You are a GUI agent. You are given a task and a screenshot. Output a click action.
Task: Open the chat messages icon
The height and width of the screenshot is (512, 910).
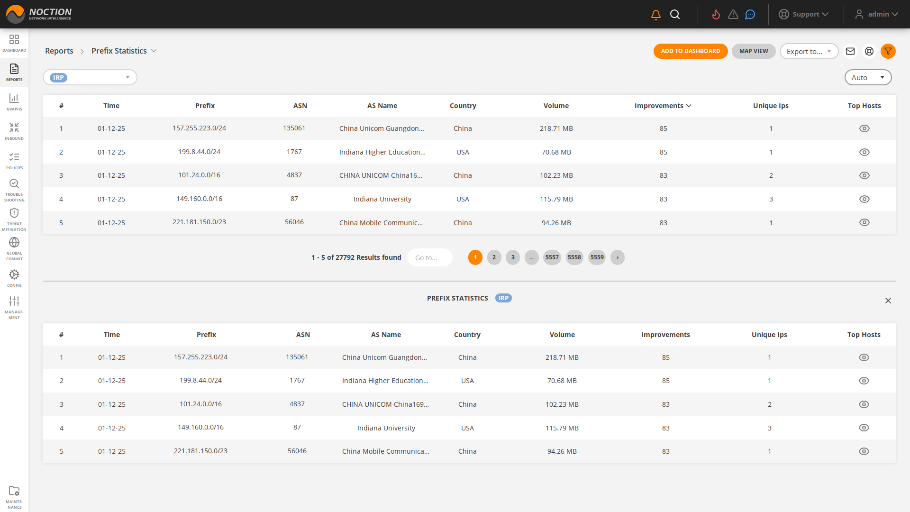[x=750, y=15]
